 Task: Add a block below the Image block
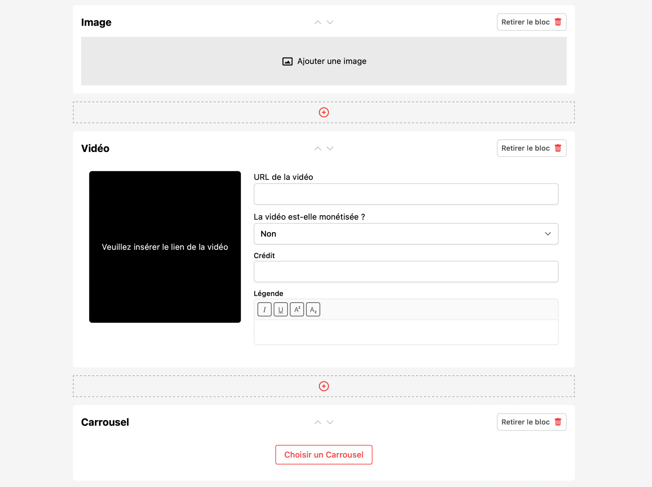pos(324,112)
